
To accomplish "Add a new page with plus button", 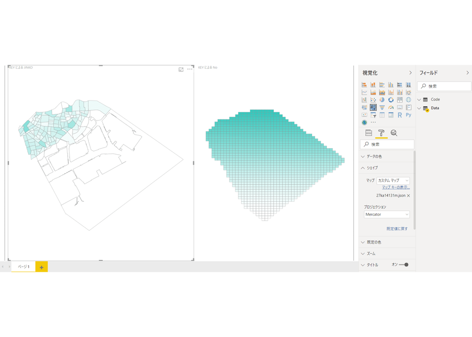I will (41, 267).
